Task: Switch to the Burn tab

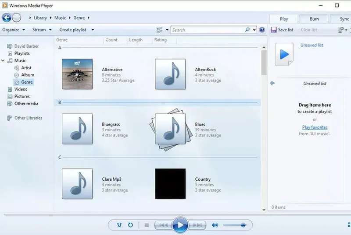Action: 314,19
